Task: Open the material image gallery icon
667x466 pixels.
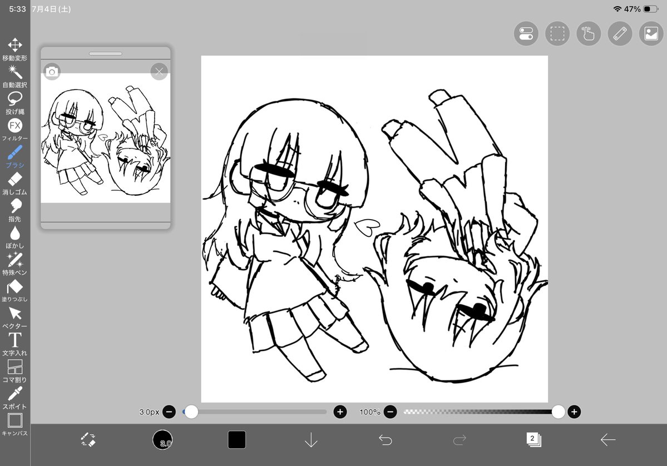Action: tap(651, 33)
